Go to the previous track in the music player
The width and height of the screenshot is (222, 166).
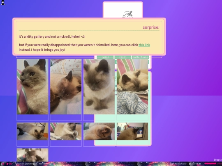[3, 164]
